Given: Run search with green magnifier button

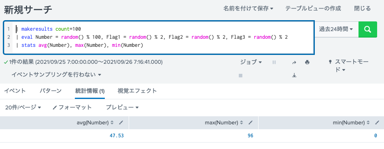Looking at the screenshot, I should tap(367, 29).
